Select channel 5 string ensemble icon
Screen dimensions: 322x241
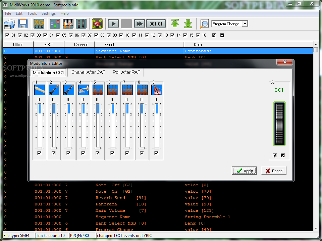98,90
